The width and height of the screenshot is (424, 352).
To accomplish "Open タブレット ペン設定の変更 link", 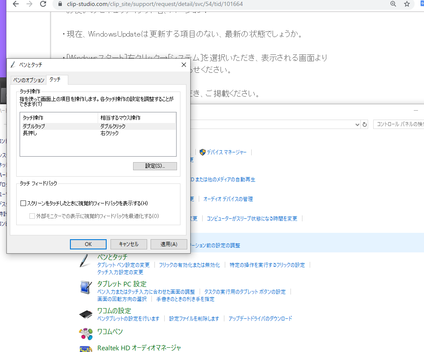I will 123,265.
